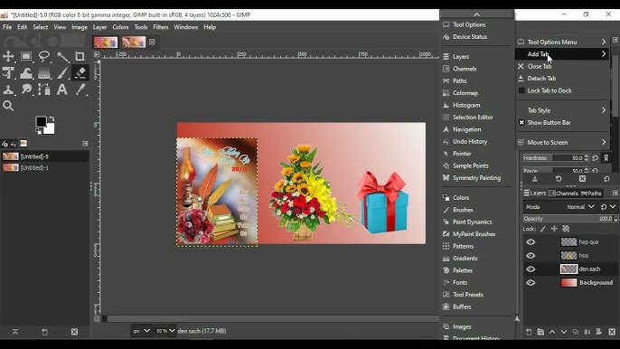Open the Colors menu
This screenshot has height=349, width=620.
pyautogui.click(x=120, y=27)
